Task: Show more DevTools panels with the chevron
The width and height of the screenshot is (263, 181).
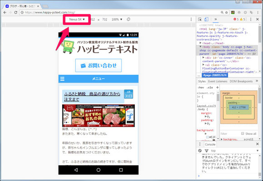Action: (x=215, y=20)
